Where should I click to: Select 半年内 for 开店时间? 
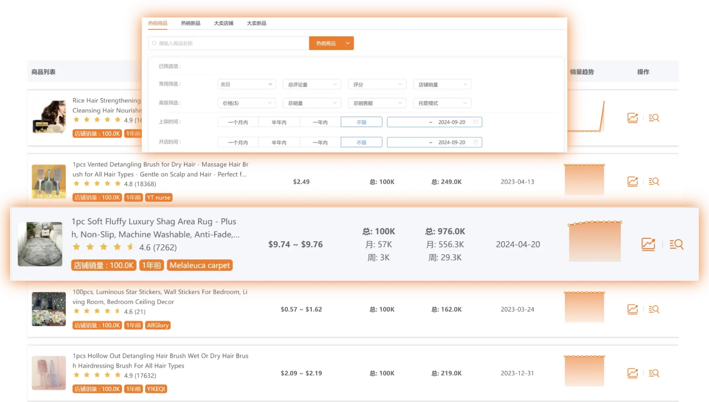[279, 143]
